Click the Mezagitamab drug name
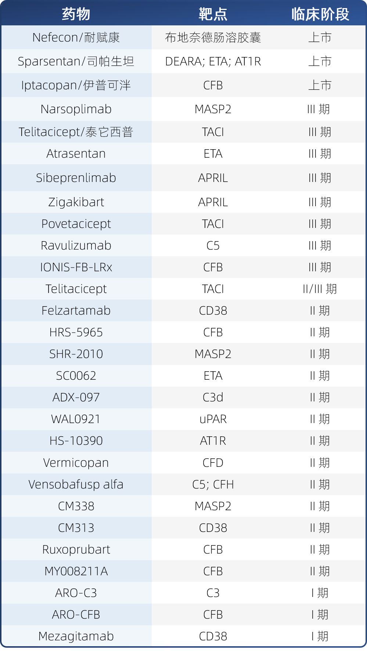Screen dimensions: 367x651 coord(76,636)
